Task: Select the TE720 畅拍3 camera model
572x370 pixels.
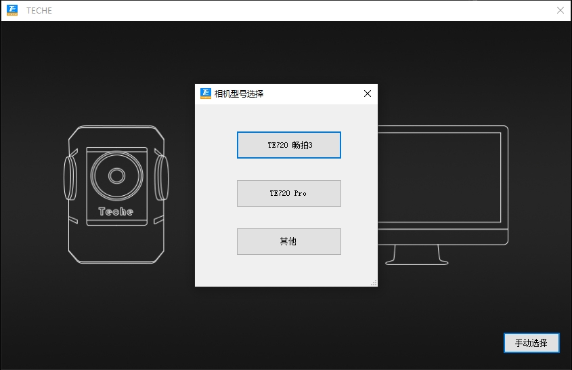Action: pyautogui.click(x=289, y=145)
